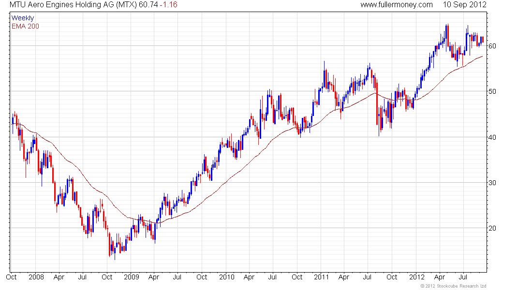The width and height of the screenshot is (532, 290).
Task: Click the 30 price axis label
Action: [492, 183]
